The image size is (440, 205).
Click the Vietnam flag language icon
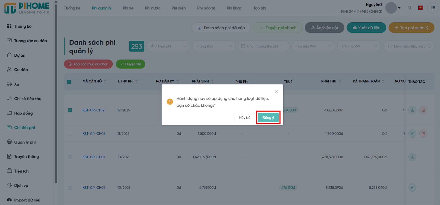point(420,8)
